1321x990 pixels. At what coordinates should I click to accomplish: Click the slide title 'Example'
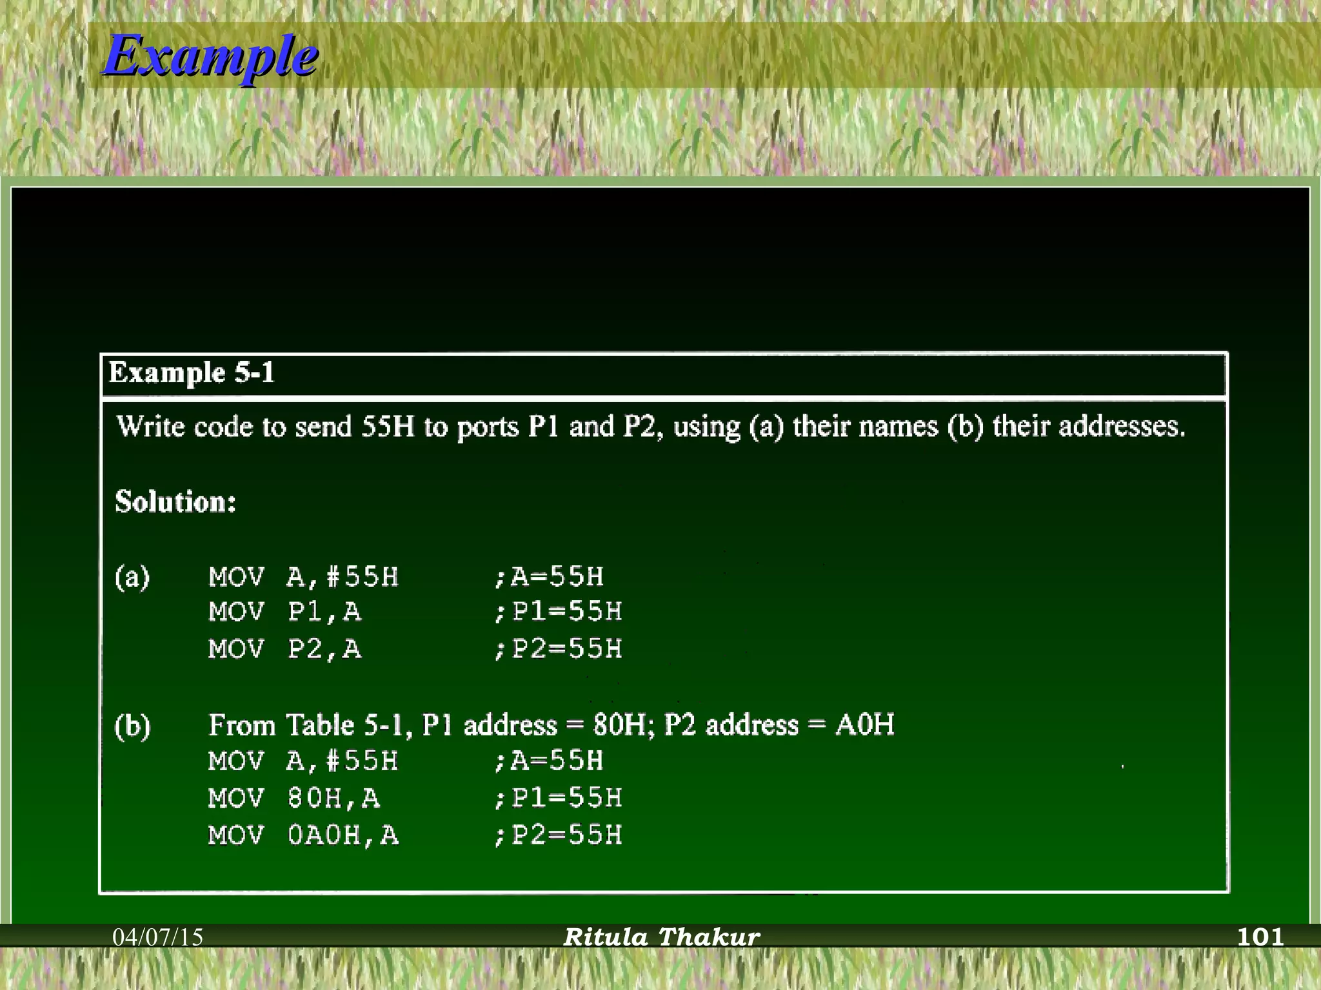[210, 55]
